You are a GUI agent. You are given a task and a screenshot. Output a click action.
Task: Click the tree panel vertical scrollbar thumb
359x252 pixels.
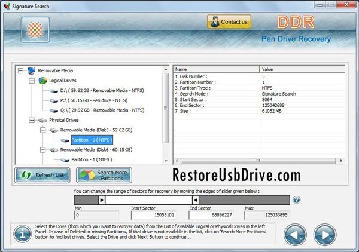[x=166, y=108]
